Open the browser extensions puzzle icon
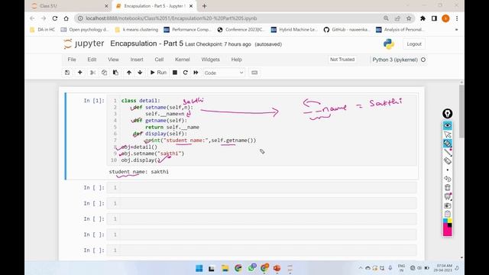 [423, 18]
